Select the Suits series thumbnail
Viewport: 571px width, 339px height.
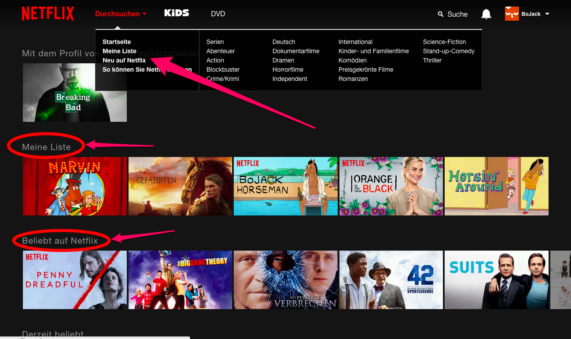(497, 280)
